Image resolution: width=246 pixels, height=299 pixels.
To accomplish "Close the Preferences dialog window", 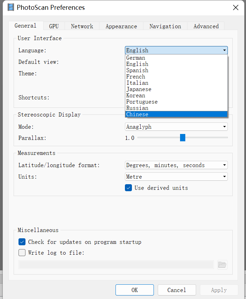I will coord(236,7).
